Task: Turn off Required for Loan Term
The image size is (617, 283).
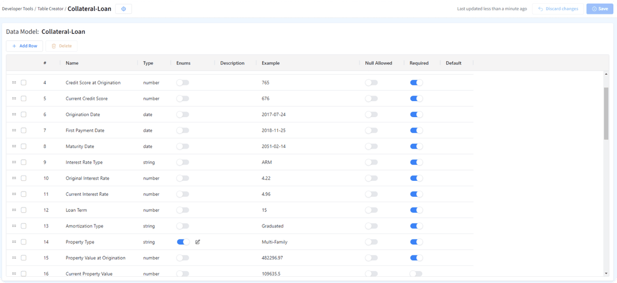Action: point(416,210)
